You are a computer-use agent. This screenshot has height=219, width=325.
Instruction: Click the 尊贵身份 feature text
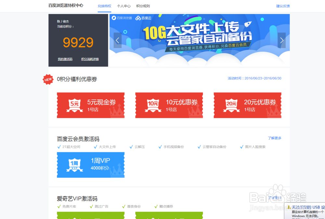(134, 207)
